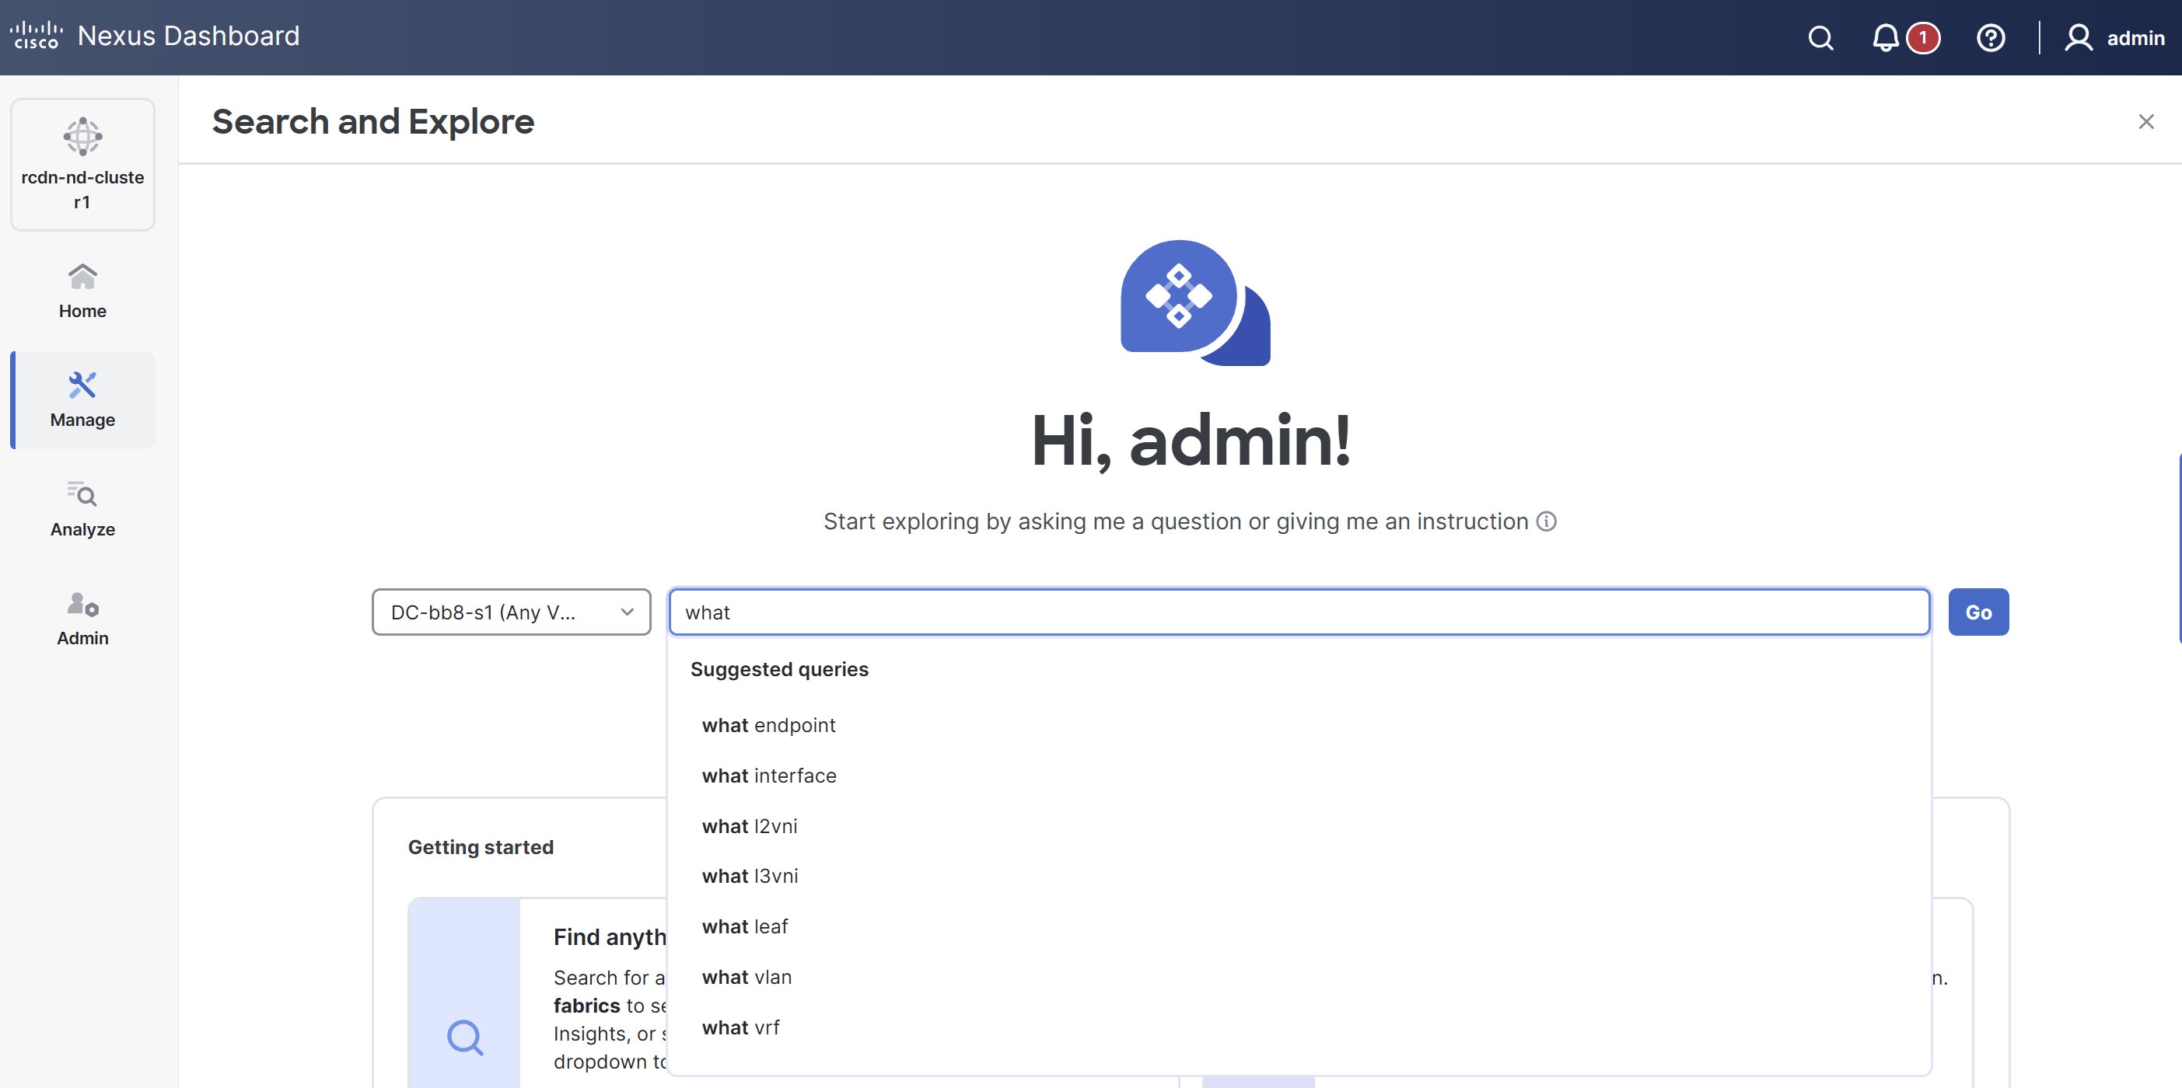Open the Admin section in sidebar
Screen dimensions: 2182x1088
pos(82,618)
